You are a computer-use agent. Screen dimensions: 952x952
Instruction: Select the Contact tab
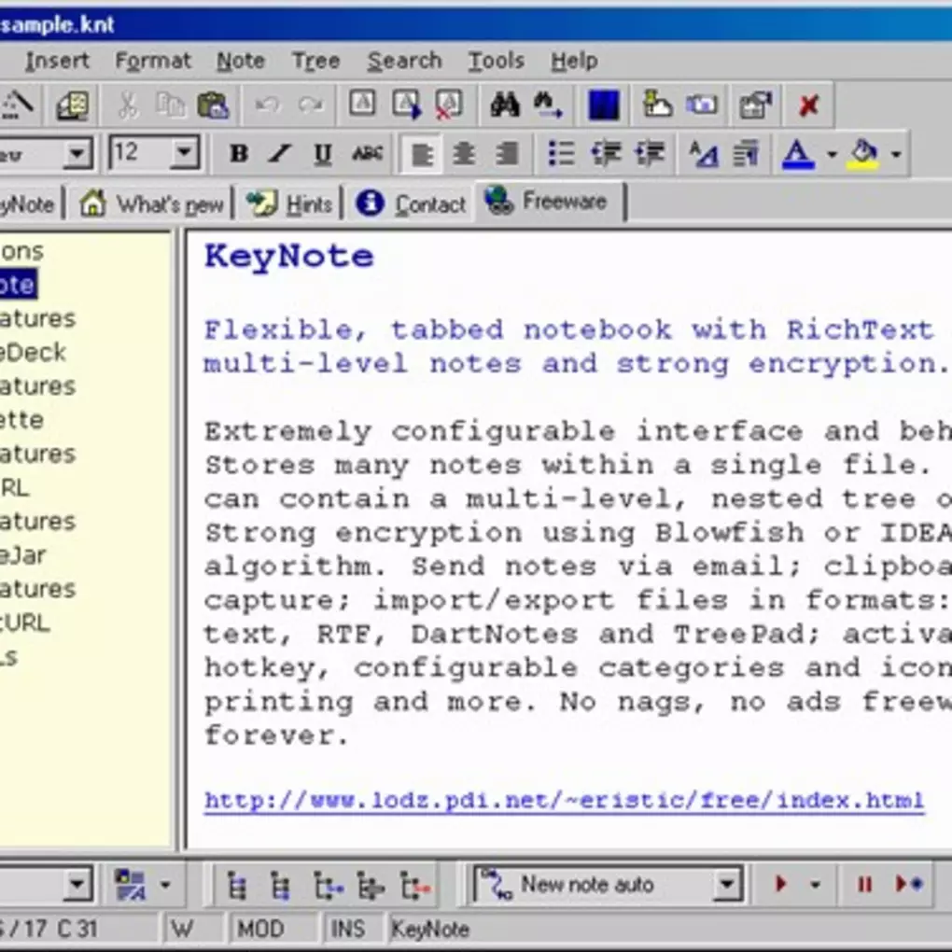tap(412, 204)
